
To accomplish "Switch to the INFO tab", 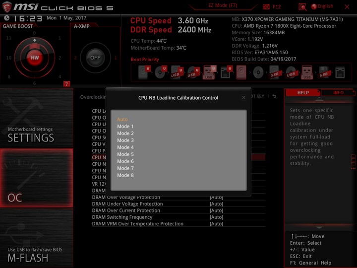I will pyautogui.click(x=338, y=93).
